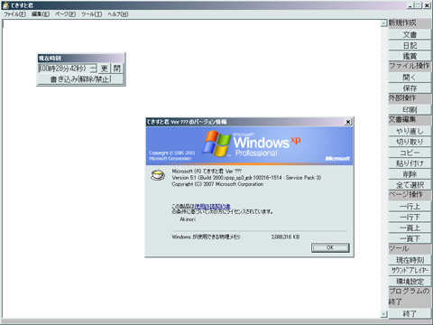Click the time display field showing 00時28分
The width and height of the screenshot is (433, 325).
pos(64,69)
